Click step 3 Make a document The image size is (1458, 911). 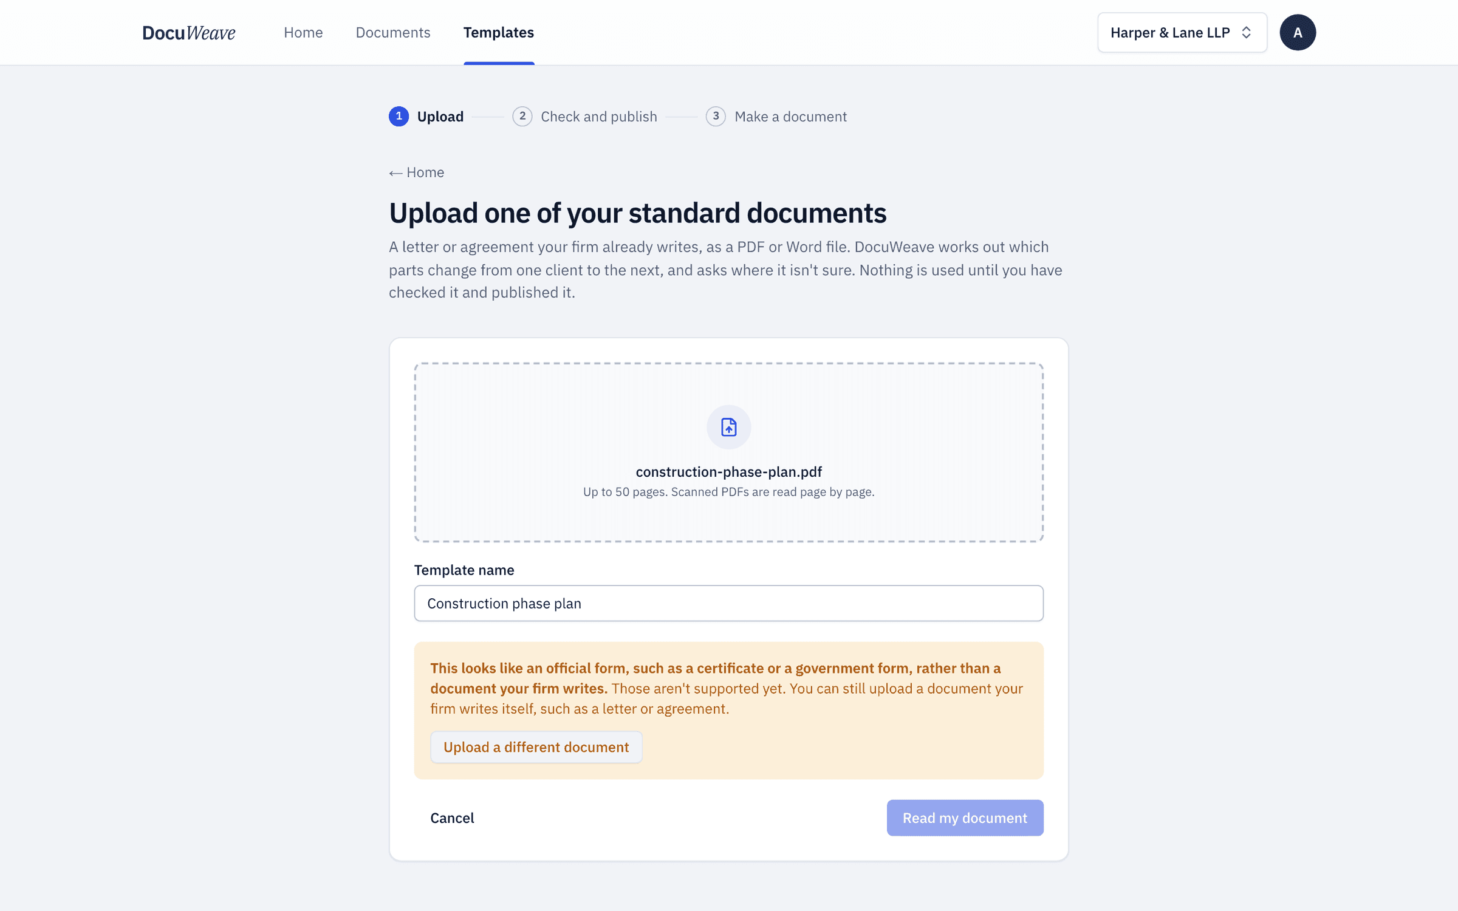(776, 116)
